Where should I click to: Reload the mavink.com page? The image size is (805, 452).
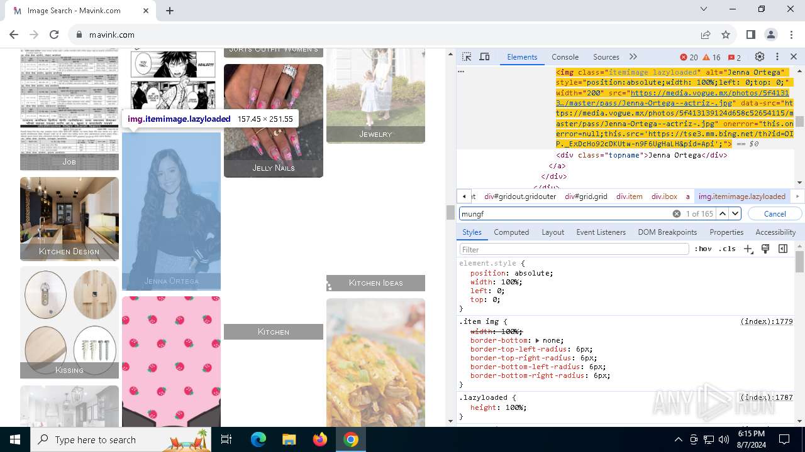pos(54,35)
